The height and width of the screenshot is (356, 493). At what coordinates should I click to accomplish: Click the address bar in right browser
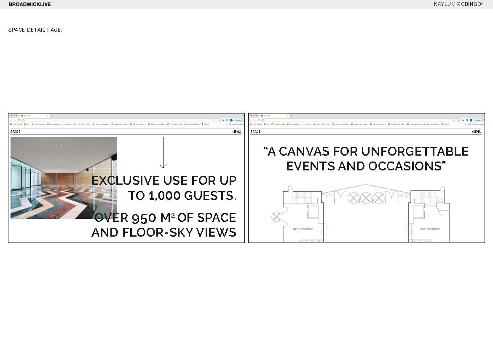click(x=361, y=120)
